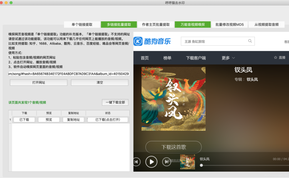
Task: Click the 预览 column header
Action: pyautogui.click(x=49, y=113)
